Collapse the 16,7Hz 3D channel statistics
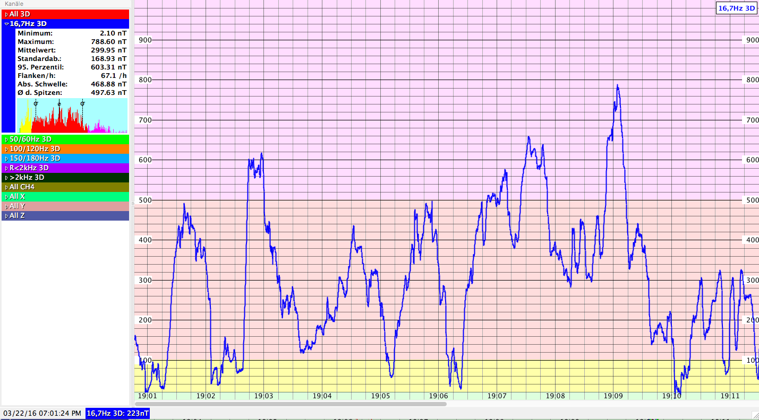The image size is (759, 420). (x=6, y=24)
